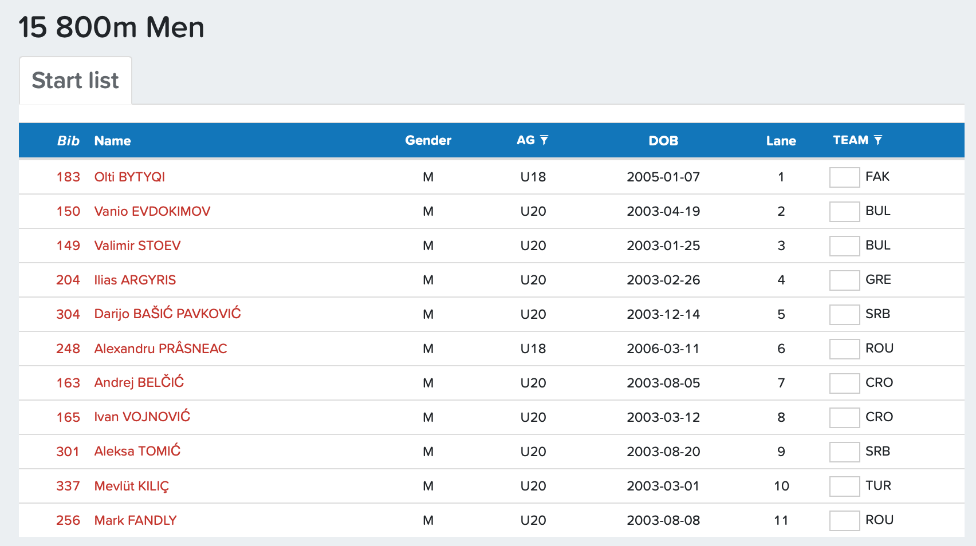Open athlete Olti BYTYQI's profile
Viewport: 976px width, 546px height.
[129, 177]
